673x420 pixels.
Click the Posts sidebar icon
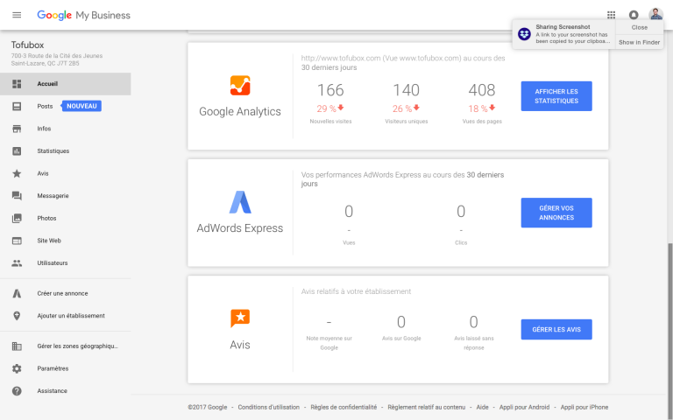pyautogui.click(x=17, y=106)
